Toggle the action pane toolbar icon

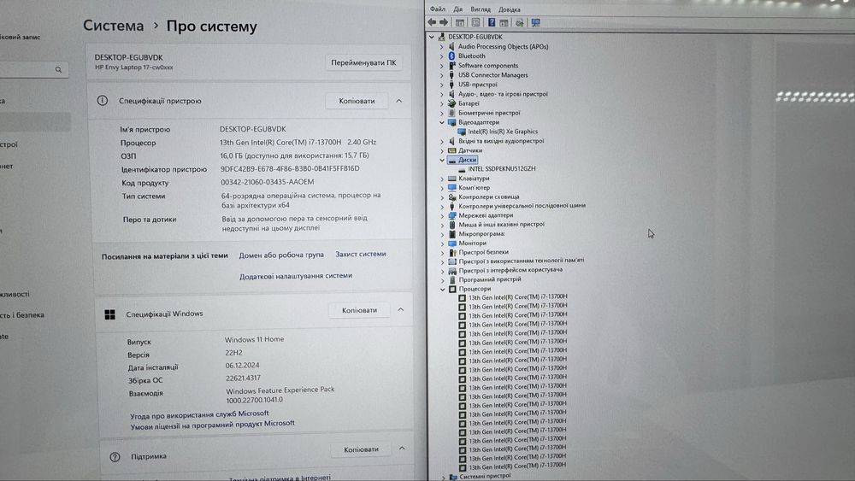click(504, 22)
